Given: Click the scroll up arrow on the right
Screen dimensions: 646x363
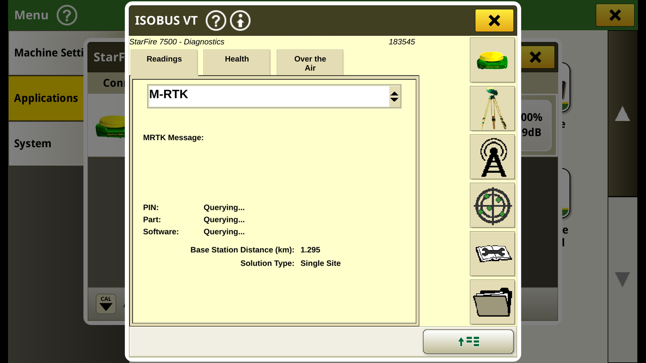Looking at the screenshot, I should pyautogui.click(x=622, y=114).
